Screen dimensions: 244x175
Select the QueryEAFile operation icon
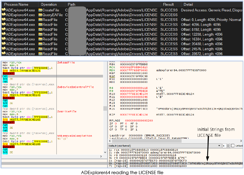(40, 15)
